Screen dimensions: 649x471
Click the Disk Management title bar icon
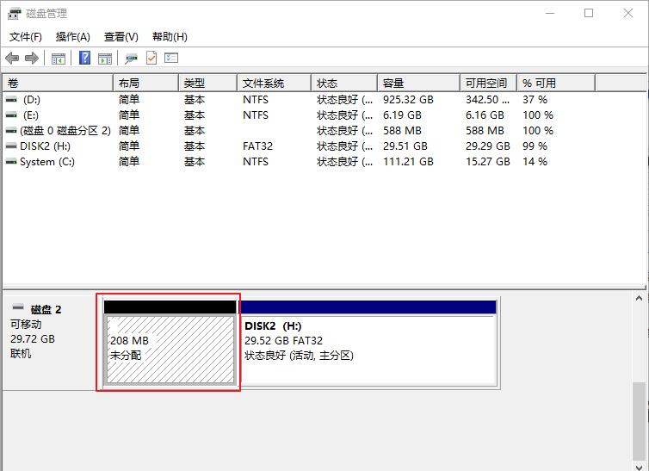[x=14, y=13]
